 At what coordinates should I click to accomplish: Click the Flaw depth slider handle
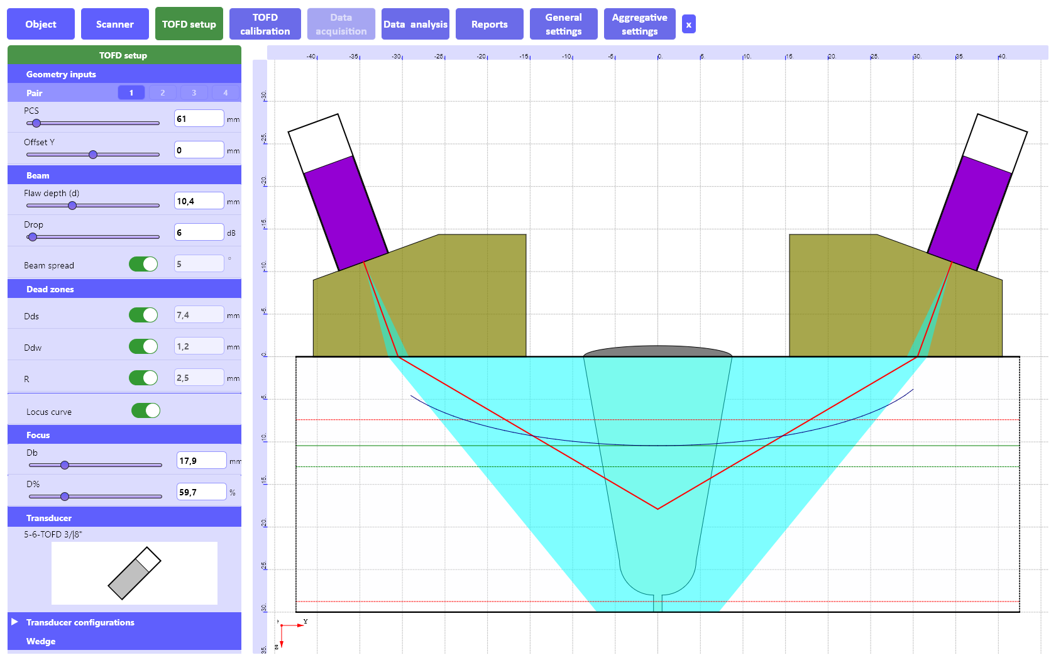(x=72, y=206)
